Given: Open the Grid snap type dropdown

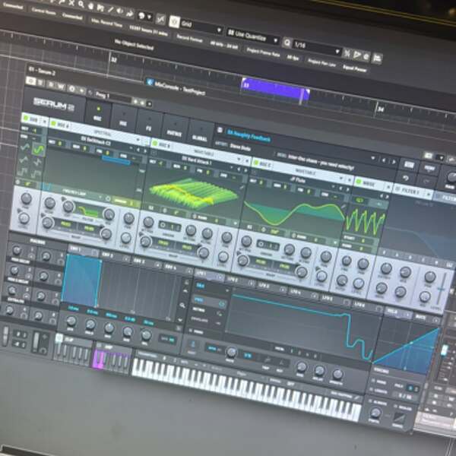Looking at the screenshot, I should click(202, 27).
